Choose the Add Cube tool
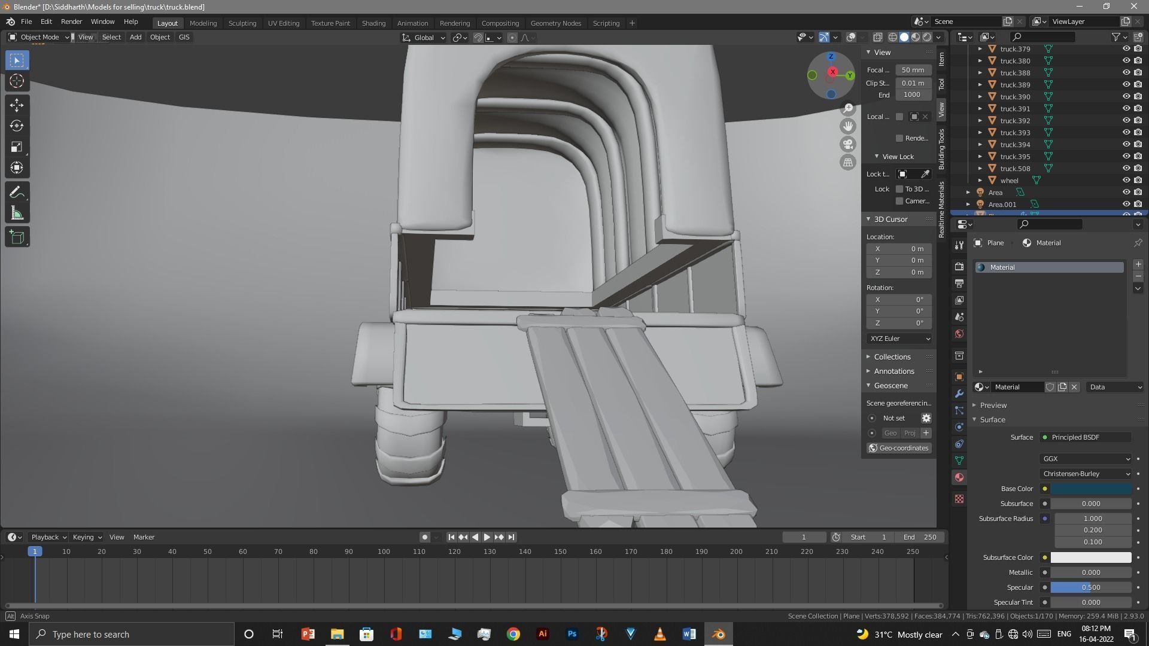The height and width of the screenshot is (646, 1149). click(17, 237)
